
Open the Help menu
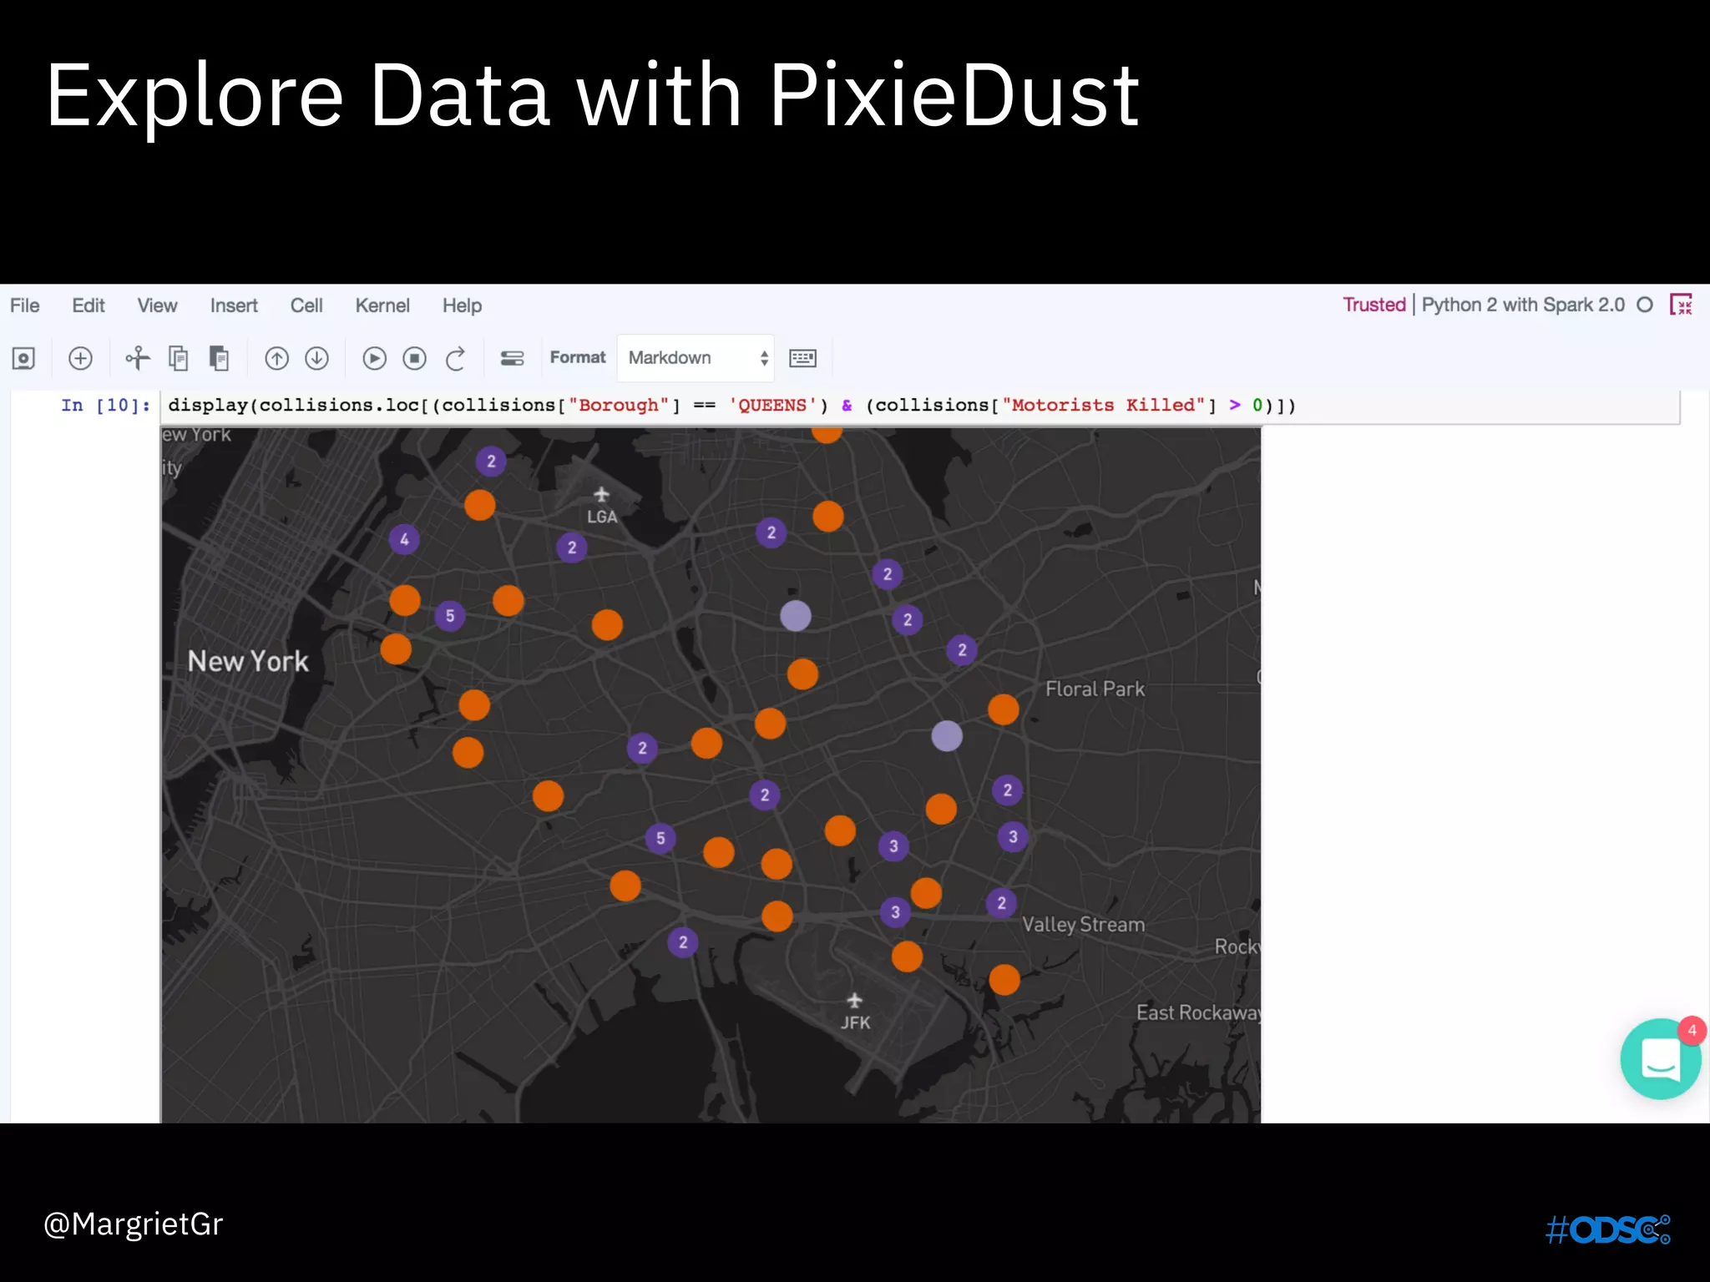462,305
